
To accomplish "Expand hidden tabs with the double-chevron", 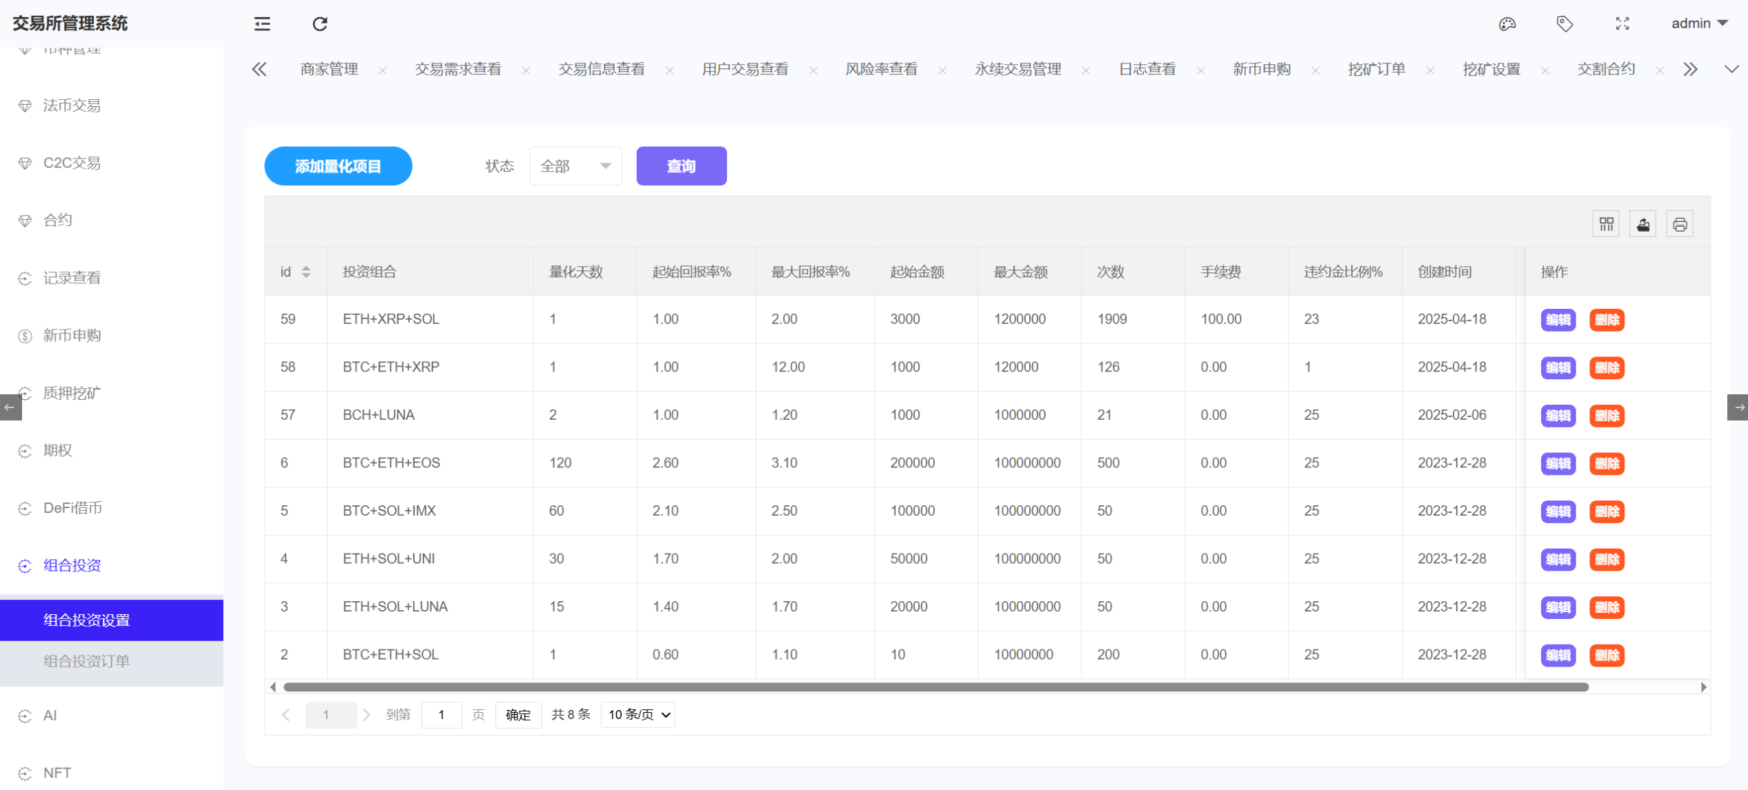I will coord(1691,69).
